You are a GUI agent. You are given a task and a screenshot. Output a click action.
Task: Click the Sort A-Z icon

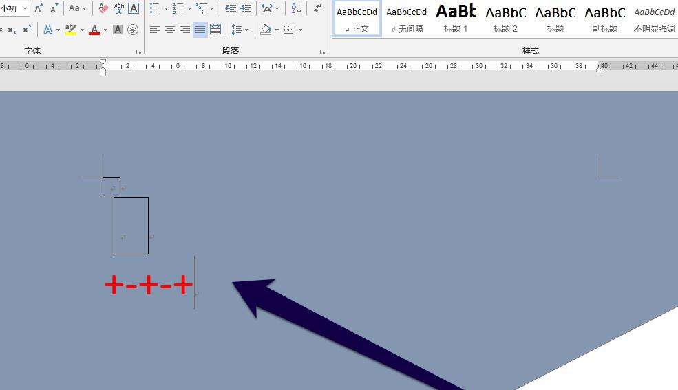[295, 8]
